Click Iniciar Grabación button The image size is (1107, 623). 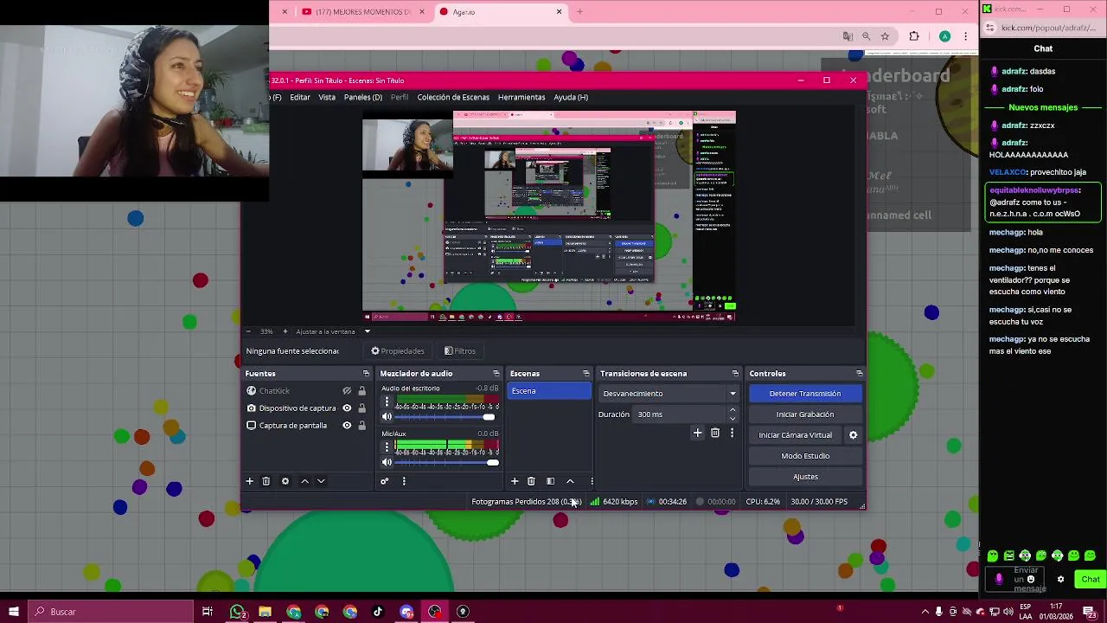coord(805,414)
